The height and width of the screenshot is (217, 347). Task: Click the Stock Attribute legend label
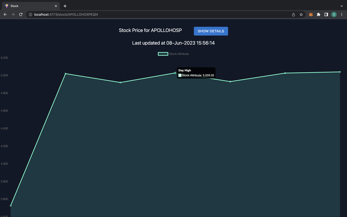tap(179, 54)
